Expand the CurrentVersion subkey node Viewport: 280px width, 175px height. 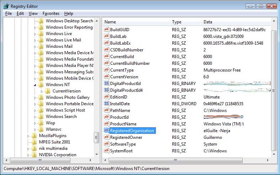(42, 91)
